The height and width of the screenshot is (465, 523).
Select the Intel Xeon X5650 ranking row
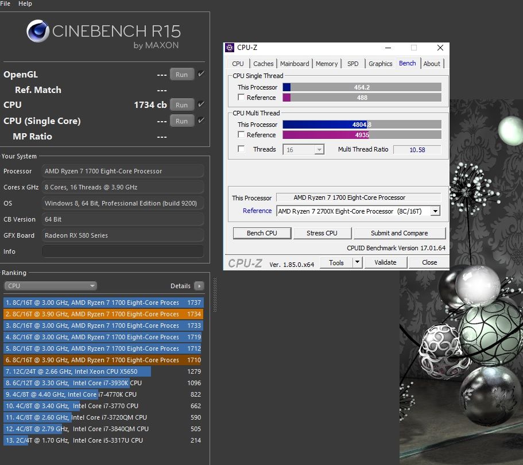(103, 371)
